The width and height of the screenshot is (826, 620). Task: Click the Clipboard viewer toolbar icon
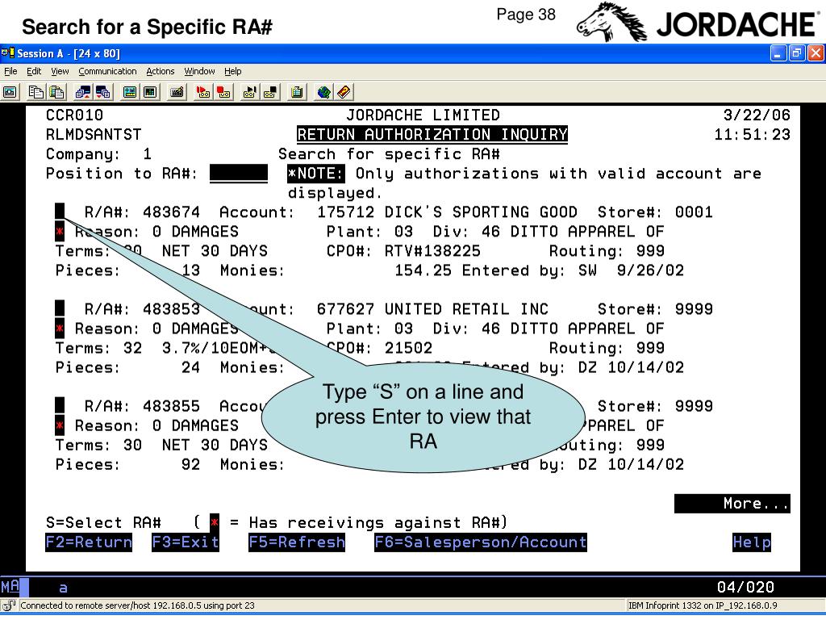click(x=297, y=92)
